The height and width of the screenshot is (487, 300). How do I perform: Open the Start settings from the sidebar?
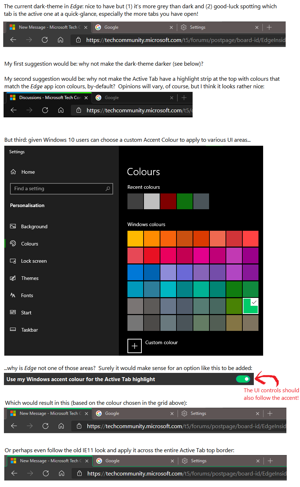[14, 313]
